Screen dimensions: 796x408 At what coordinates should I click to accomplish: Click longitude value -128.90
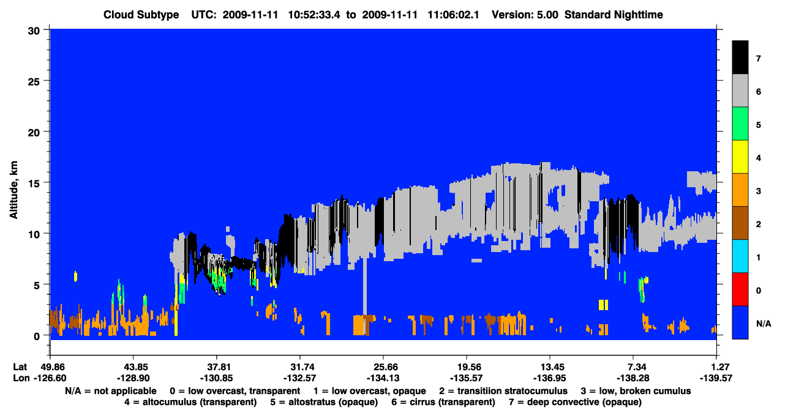133,379
